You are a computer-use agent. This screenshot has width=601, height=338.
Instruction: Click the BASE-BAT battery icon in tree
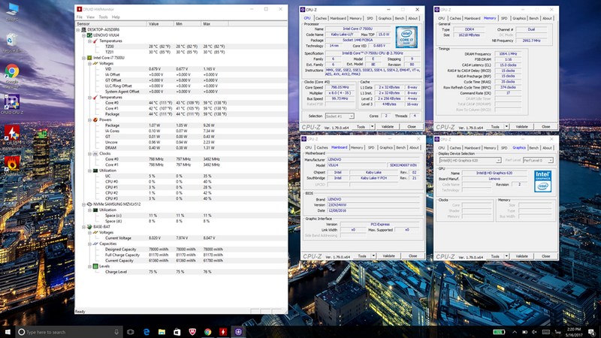(89, 227)
